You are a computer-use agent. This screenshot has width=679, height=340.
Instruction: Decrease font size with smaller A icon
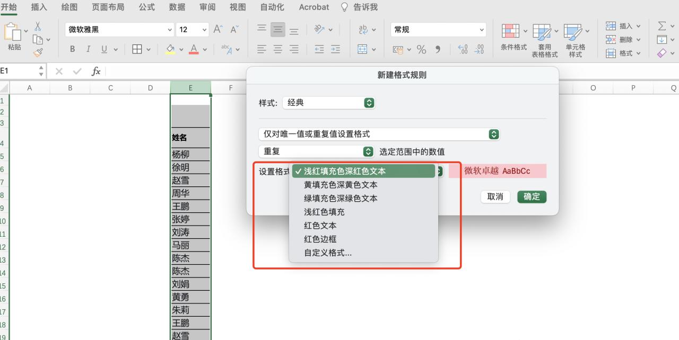coord(235,30)
